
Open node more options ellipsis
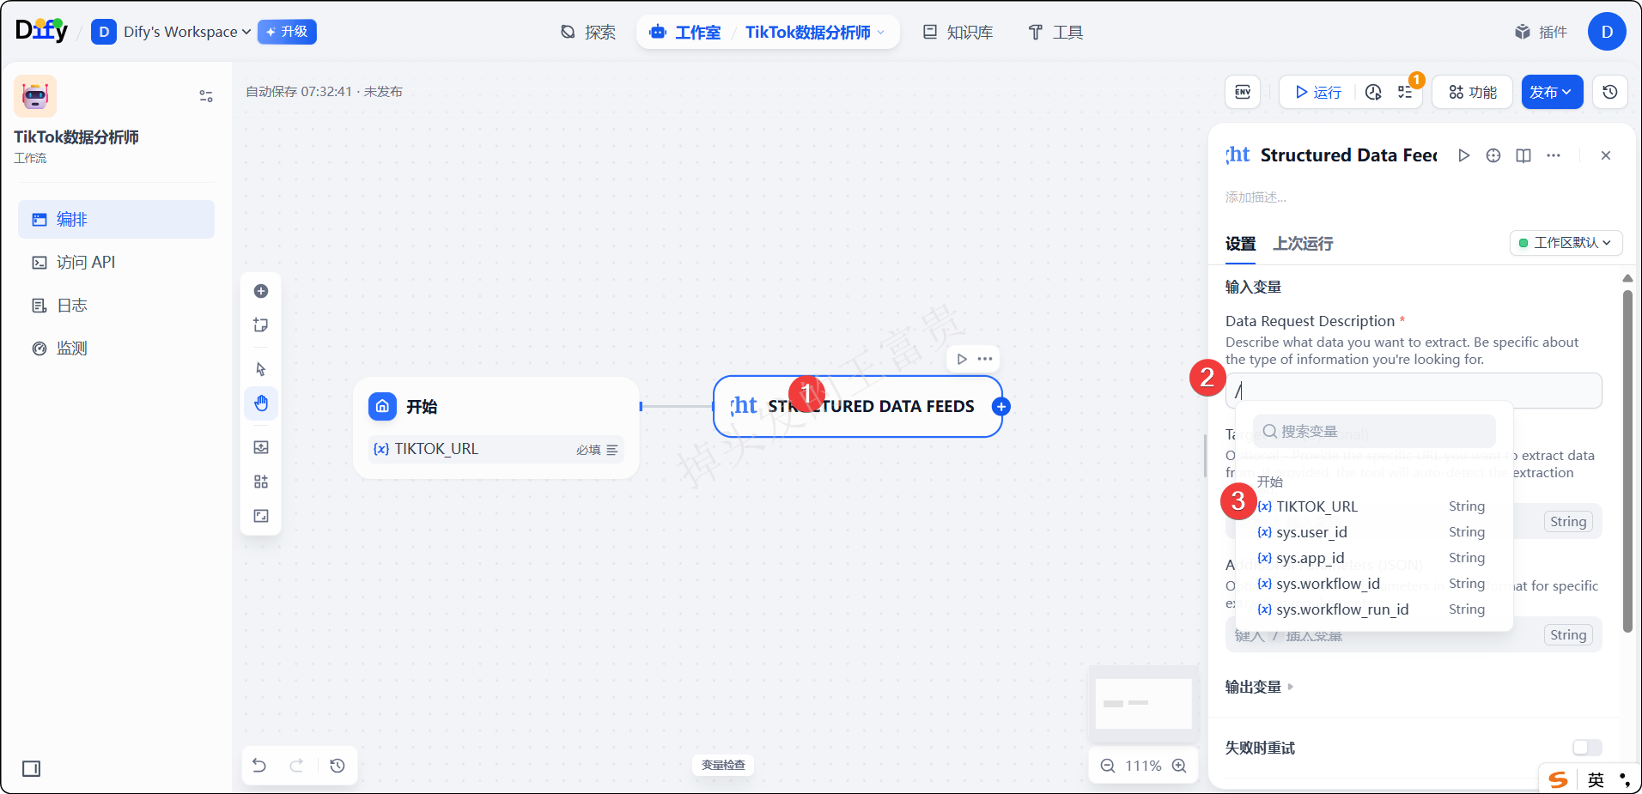pyautogui.click(x=985, y=359)
